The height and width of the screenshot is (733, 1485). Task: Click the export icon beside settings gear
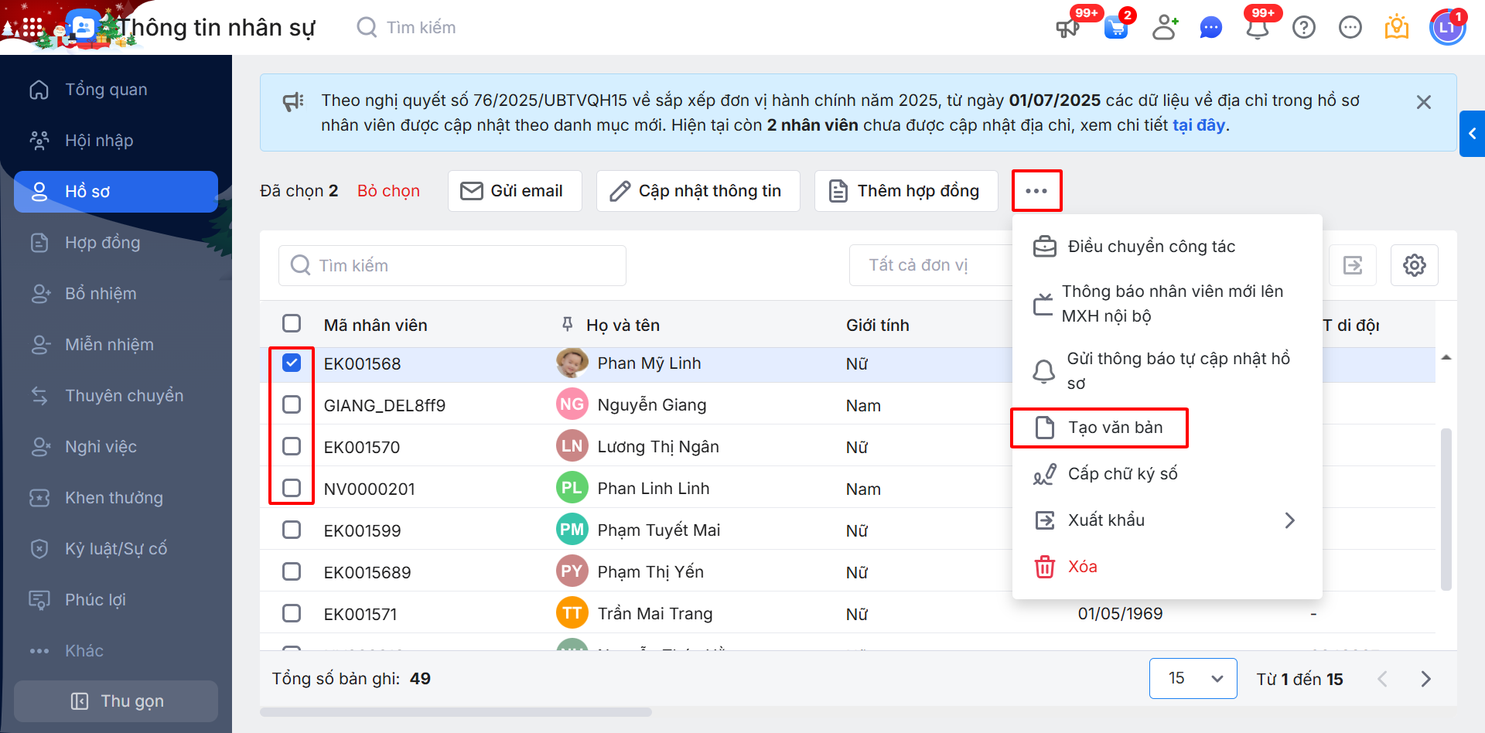[x=1353, y=265]
